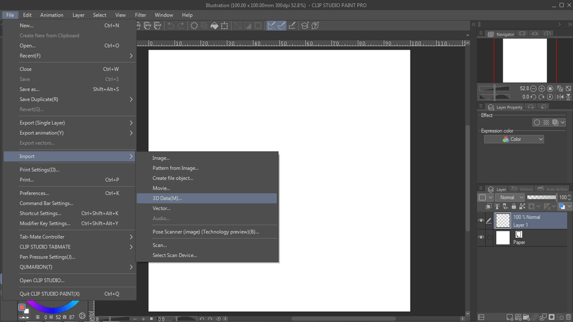Click Reset Rotation icon in Navigator
573x322 pixels.
[x=550, y=97]
